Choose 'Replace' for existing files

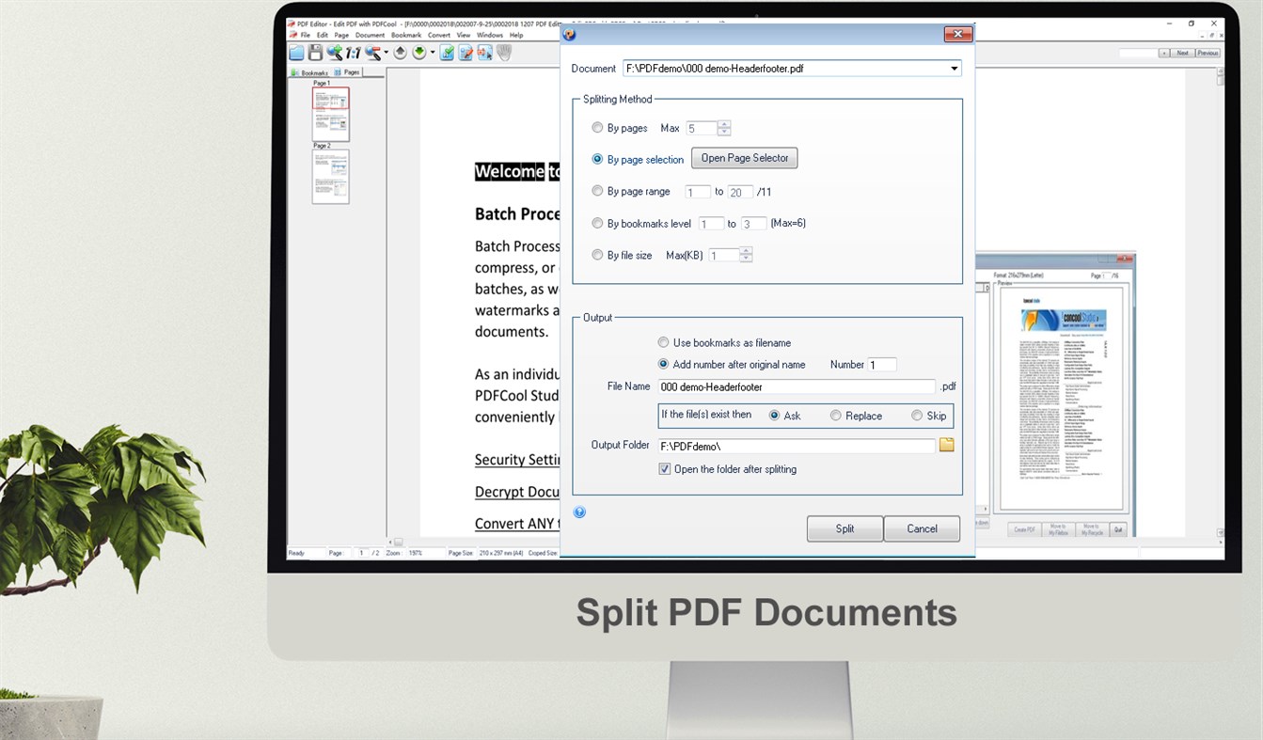coord(835,415)
